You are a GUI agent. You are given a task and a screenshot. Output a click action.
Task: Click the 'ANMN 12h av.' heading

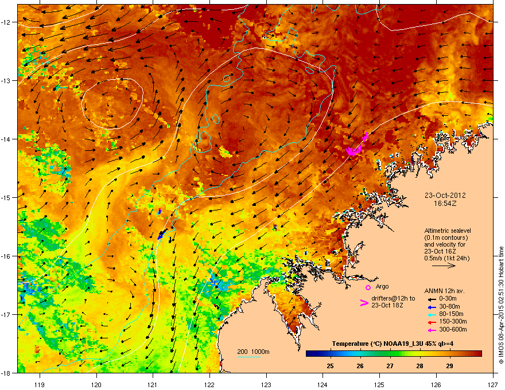[x=444, y=291]
